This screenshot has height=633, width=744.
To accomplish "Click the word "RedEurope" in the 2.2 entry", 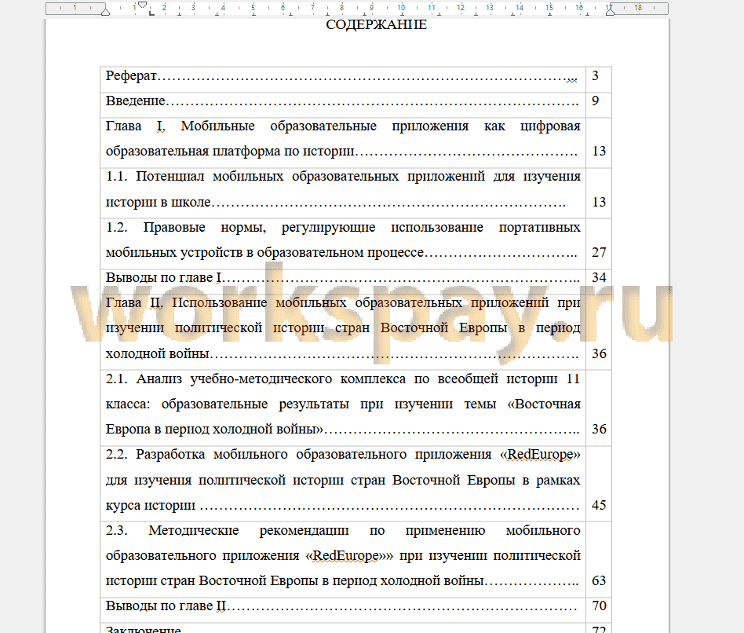I will 540,455.
